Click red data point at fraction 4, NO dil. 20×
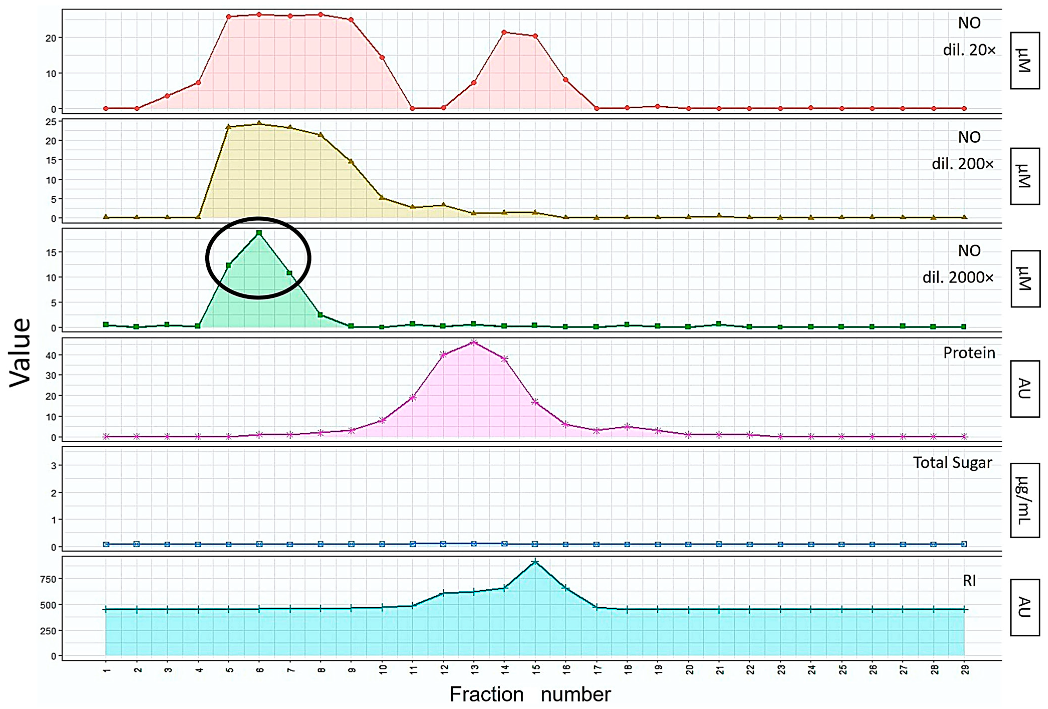 click(198, 82)
